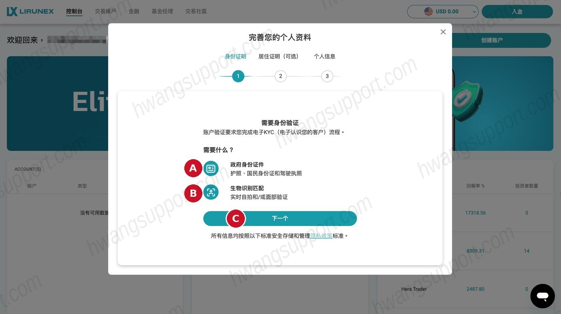Click the 护照、国民身份证和驾驶执照 text
This screenshot has width=561, height=314.
tap(266, 173)
